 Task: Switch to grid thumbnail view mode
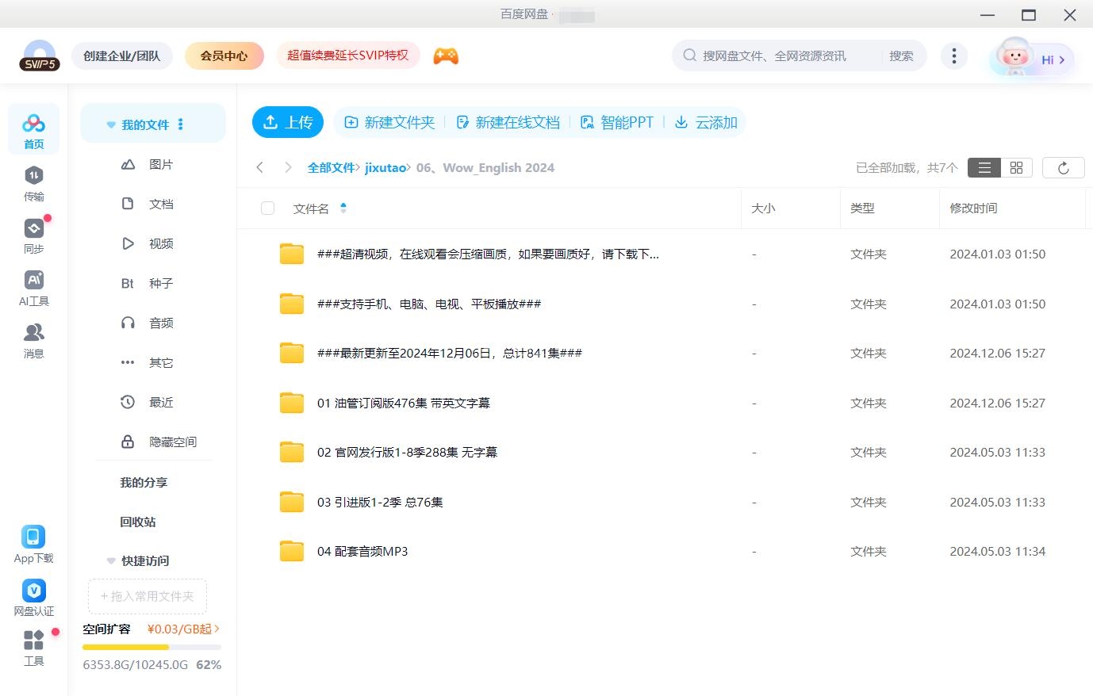point(1016,167)
